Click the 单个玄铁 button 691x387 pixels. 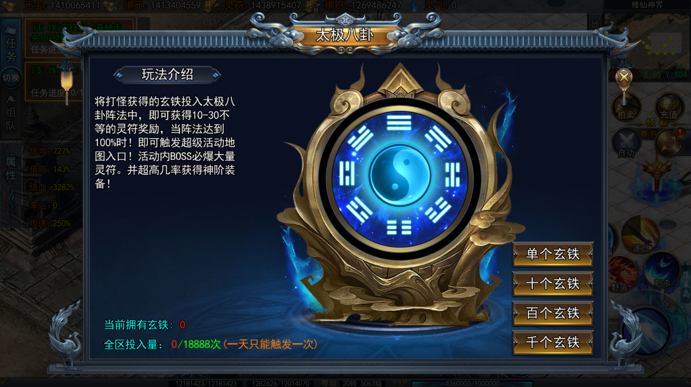click(x=553, y=254)
